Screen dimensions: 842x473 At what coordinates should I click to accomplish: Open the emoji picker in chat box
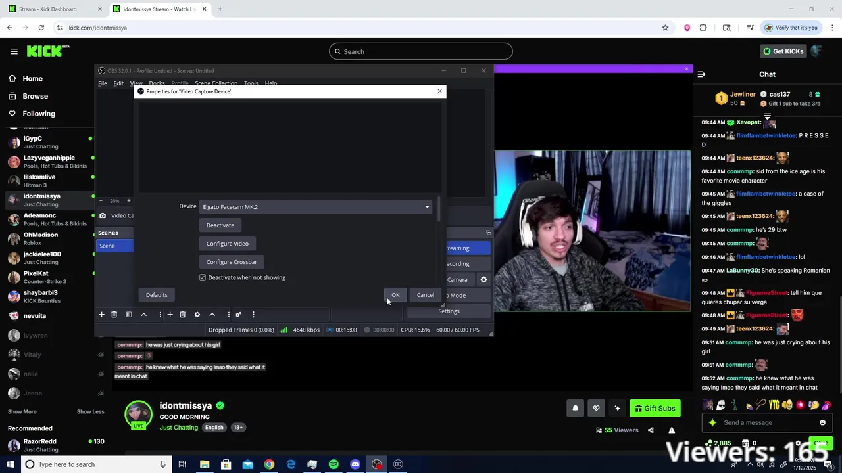pyautogui.click(x=822, y=423)
